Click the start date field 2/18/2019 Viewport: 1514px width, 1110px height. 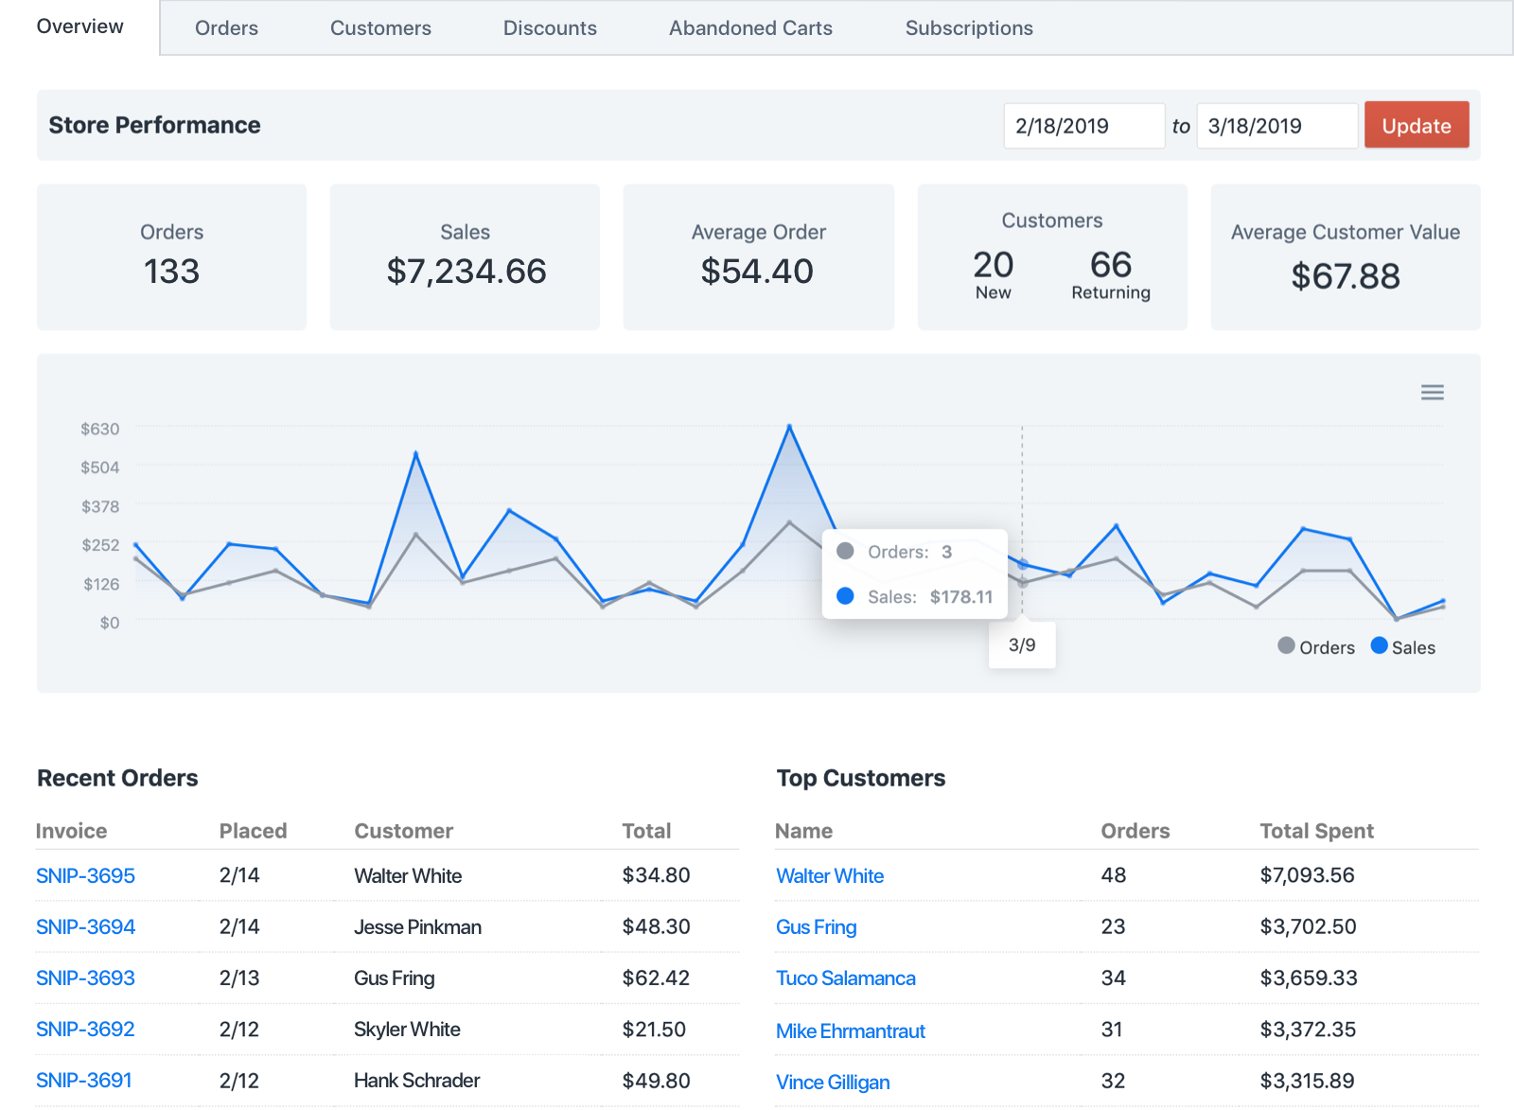coord(1083,126)
